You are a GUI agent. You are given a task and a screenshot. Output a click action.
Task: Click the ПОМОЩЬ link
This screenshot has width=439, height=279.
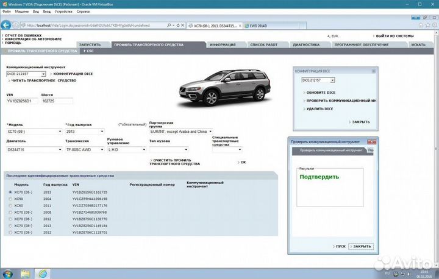pyautogui.click(x=13, y=43)
